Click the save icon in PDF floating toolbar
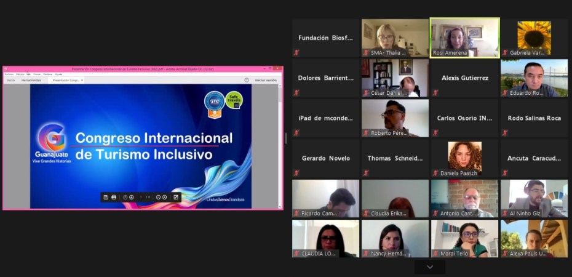572x277 pixels. pos(106,197)
